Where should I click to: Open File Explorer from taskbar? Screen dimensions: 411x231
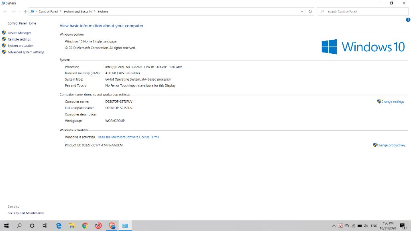72,225
